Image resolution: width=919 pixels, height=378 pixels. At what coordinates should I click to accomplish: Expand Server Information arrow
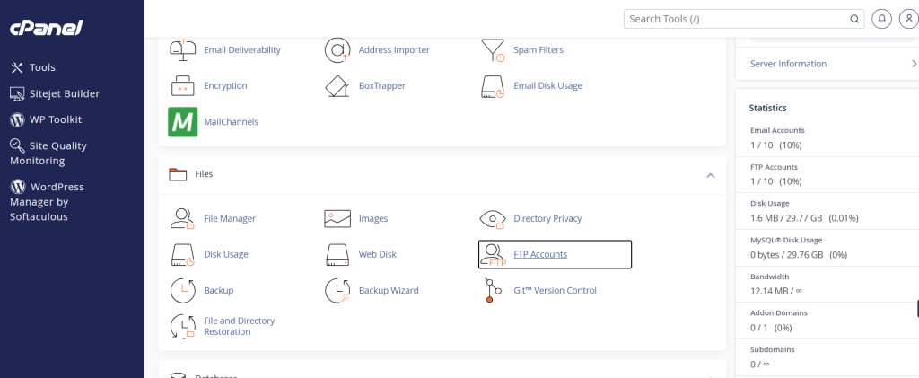[x=913, y=64]
